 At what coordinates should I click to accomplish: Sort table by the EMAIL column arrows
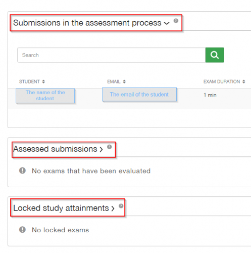click(124, 81)
